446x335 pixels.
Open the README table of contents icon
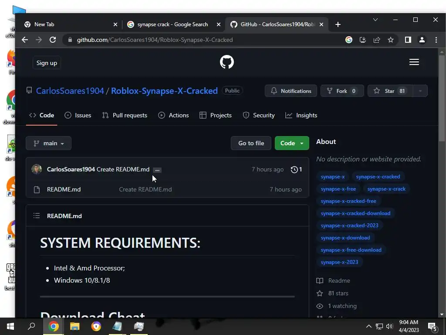[37, 215]
